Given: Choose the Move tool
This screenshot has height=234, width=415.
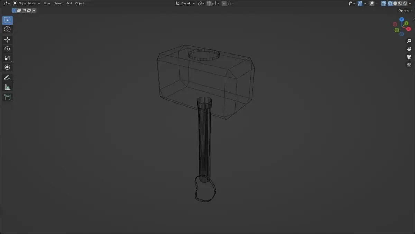Looking at the screenshot, I should click(7, 40).
